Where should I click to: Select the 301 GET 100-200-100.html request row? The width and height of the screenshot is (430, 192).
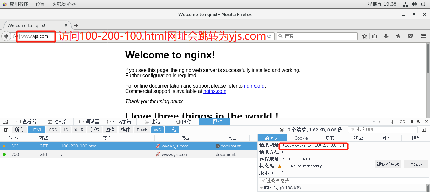point(129,146)
